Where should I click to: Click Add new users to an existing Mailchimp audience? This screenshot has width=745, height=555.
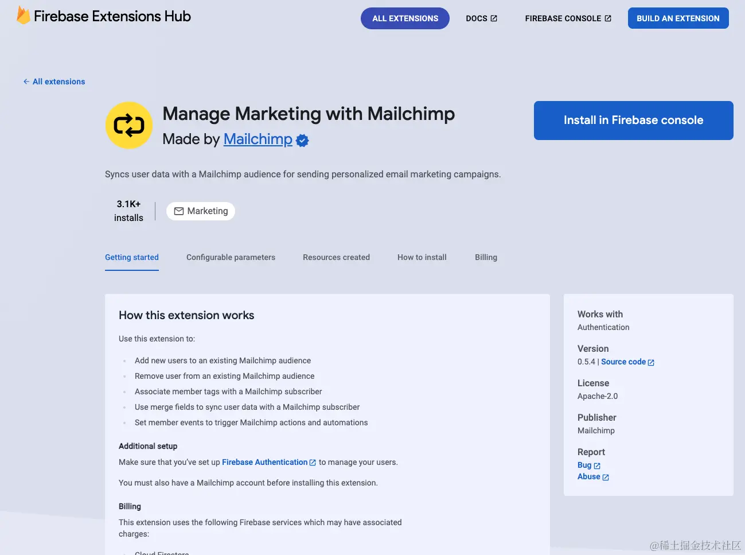tap(223, 360)
